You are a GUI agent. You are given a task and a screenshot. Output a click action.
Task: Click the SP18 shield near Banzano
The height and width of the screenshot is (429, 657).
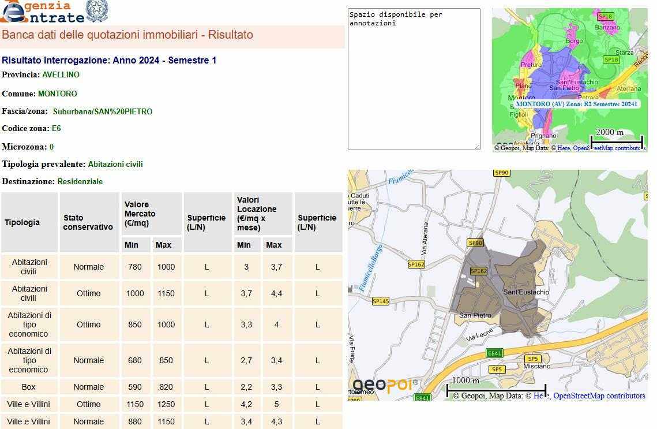tap(606, 17)
